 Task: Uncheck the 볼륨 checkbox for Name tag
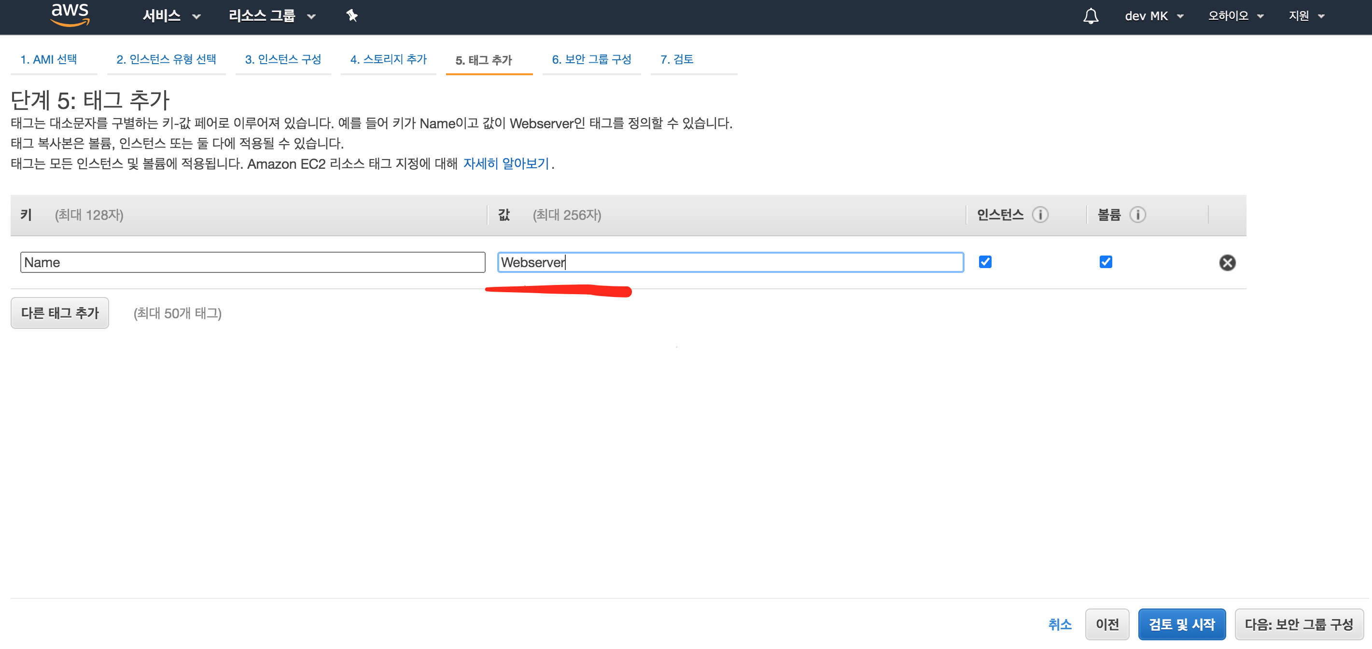point(1106,262)
